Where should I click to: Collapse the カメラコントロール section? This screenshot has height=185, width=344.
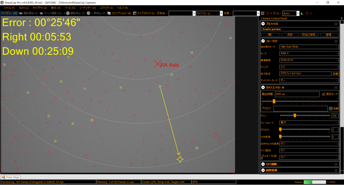point(263,87)
